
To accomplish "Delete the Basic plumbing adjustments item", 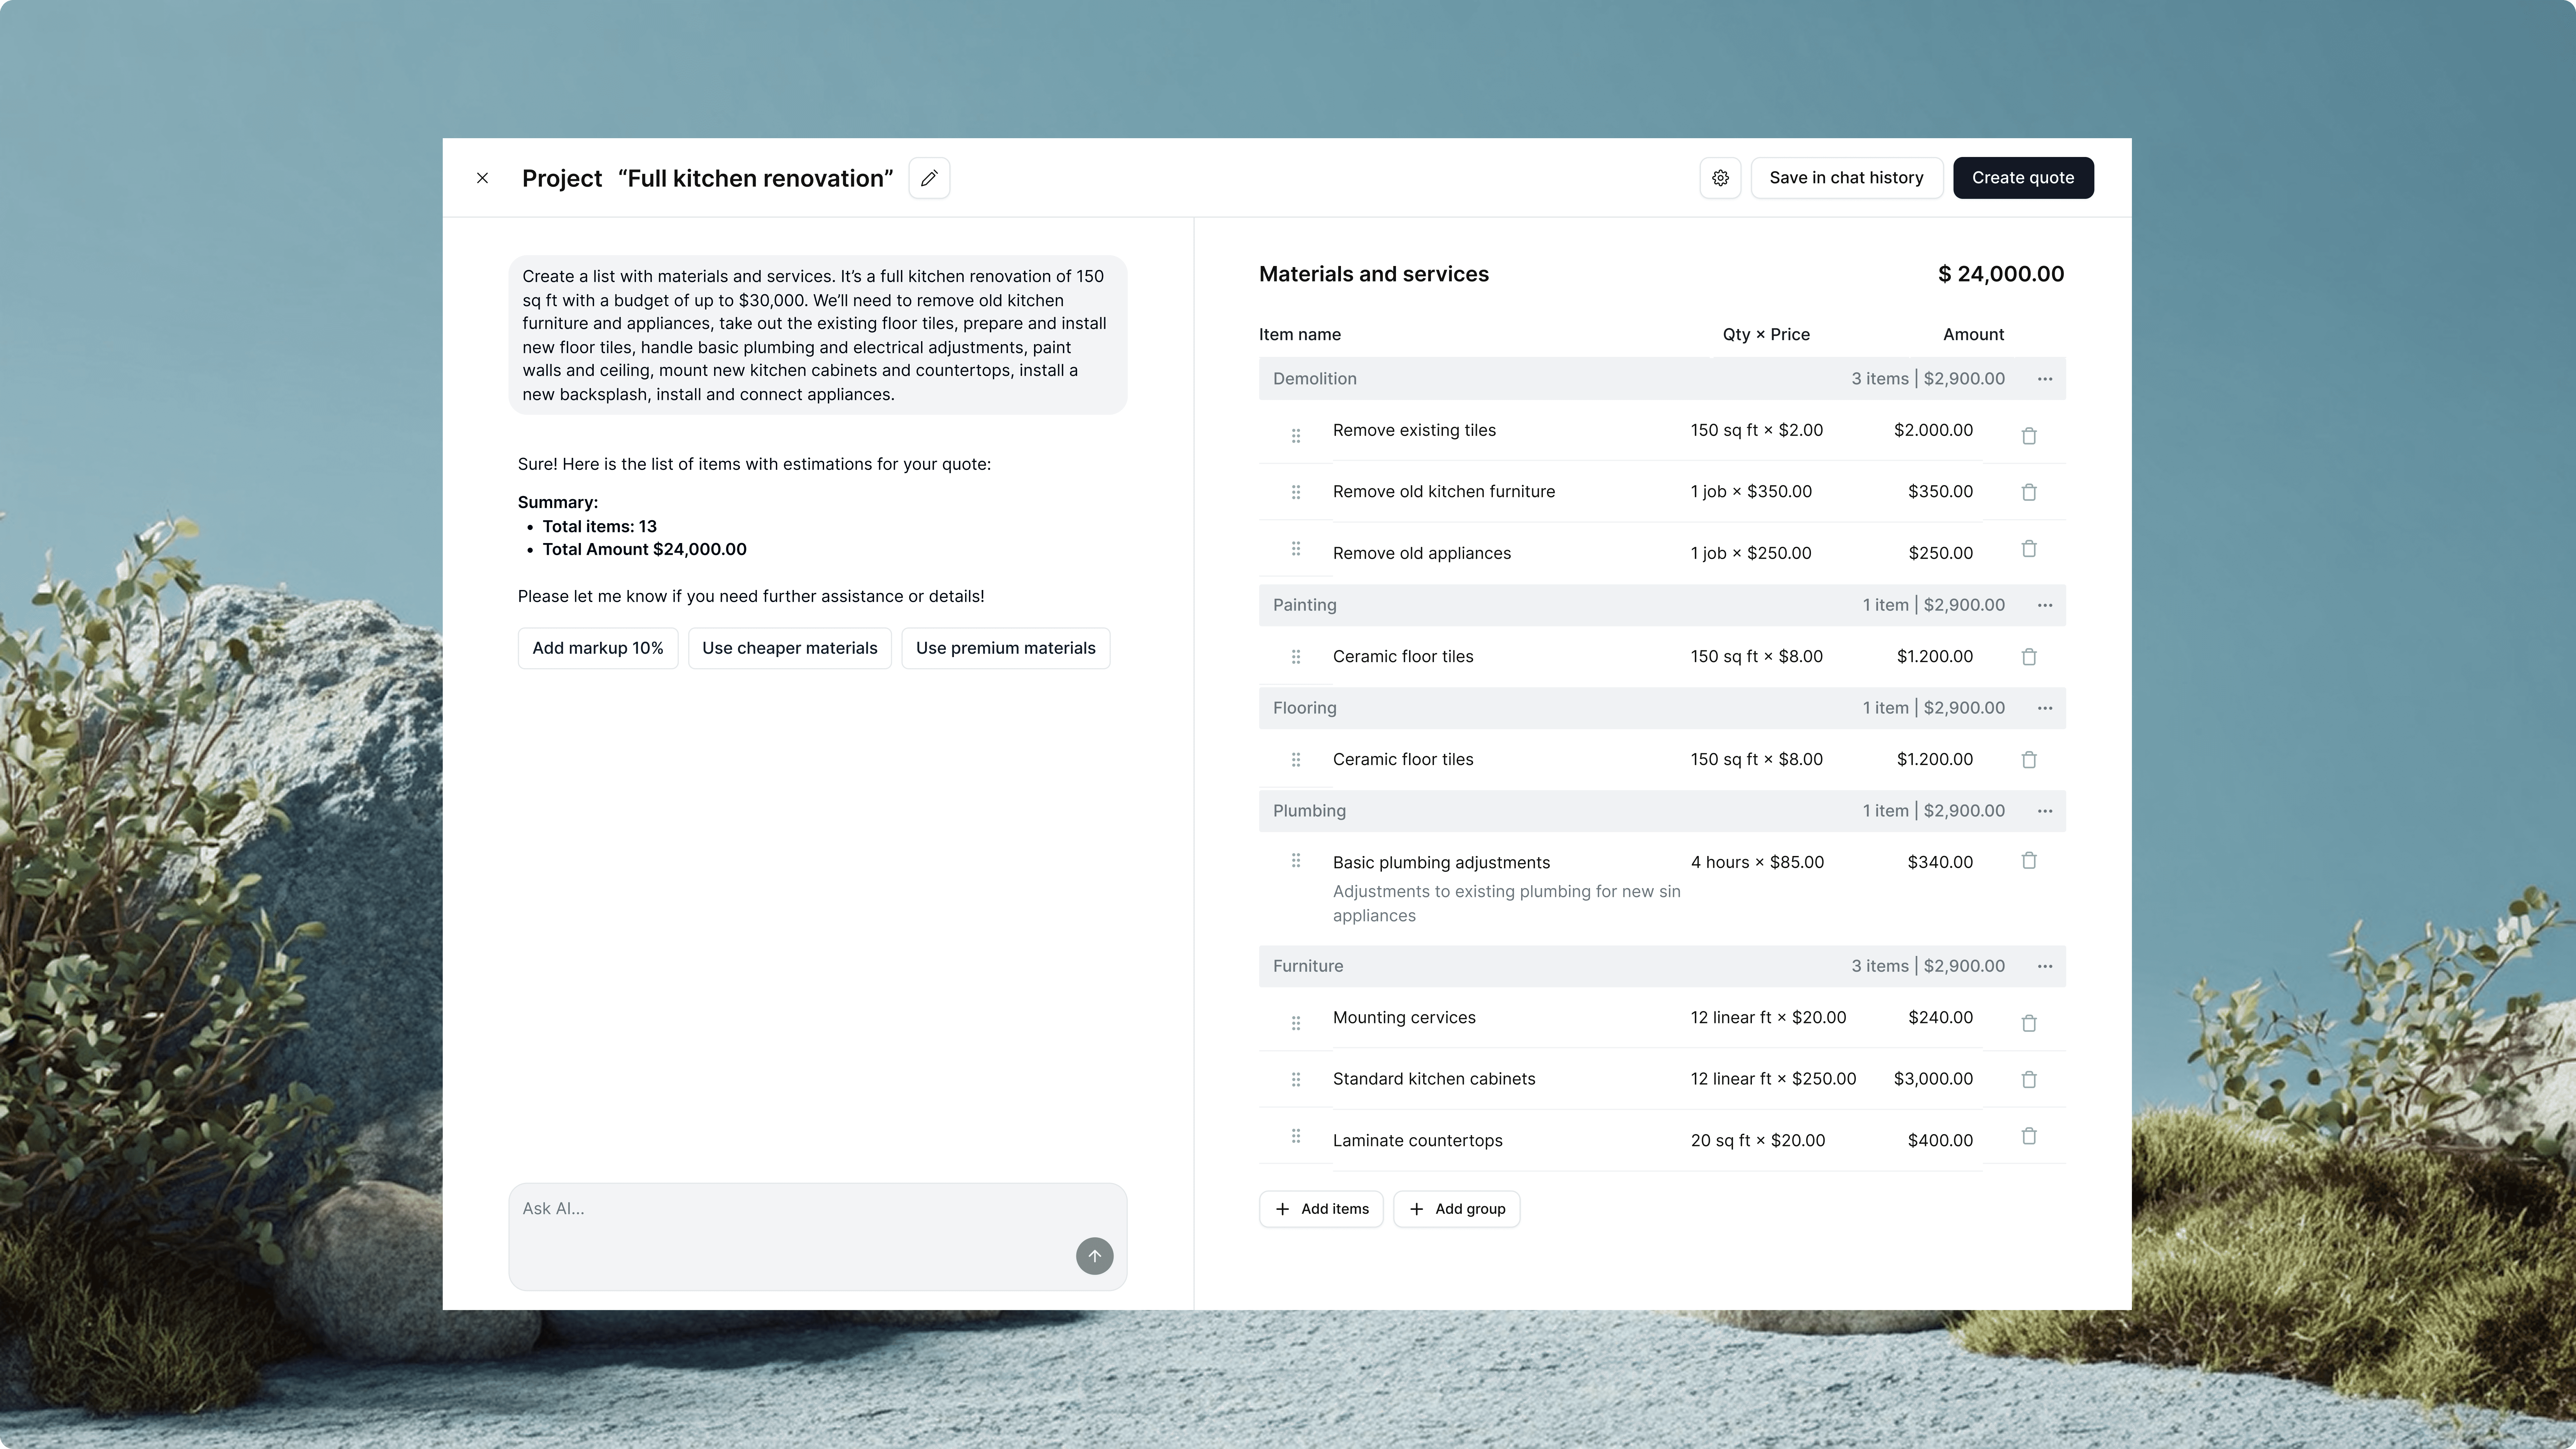I will pos(2029,861).
